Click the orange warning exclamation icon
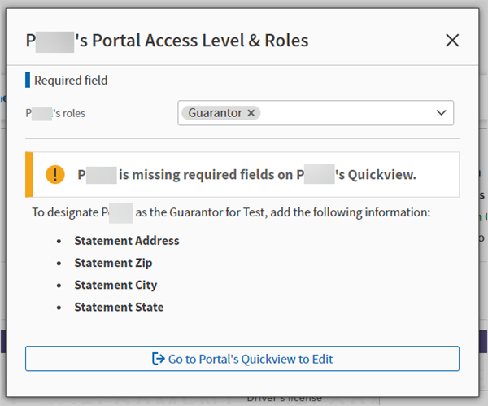Image resolution: width=488 pixels, height=406 pixels. [54, 174]
